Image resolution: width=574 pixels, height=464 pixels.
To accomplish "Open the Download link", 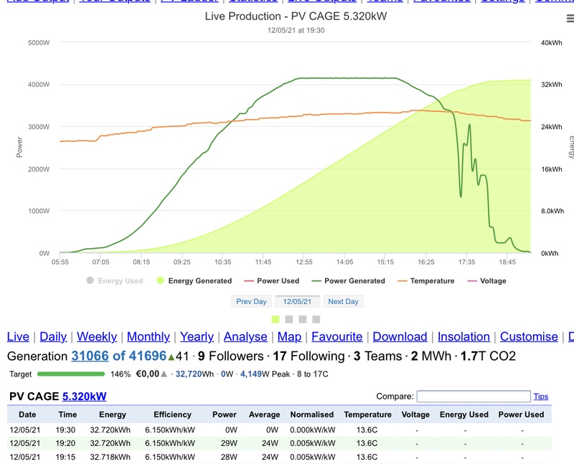I will click(400, 336).
